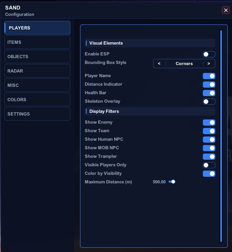Select next Bounding Box Style

[209, 64]
